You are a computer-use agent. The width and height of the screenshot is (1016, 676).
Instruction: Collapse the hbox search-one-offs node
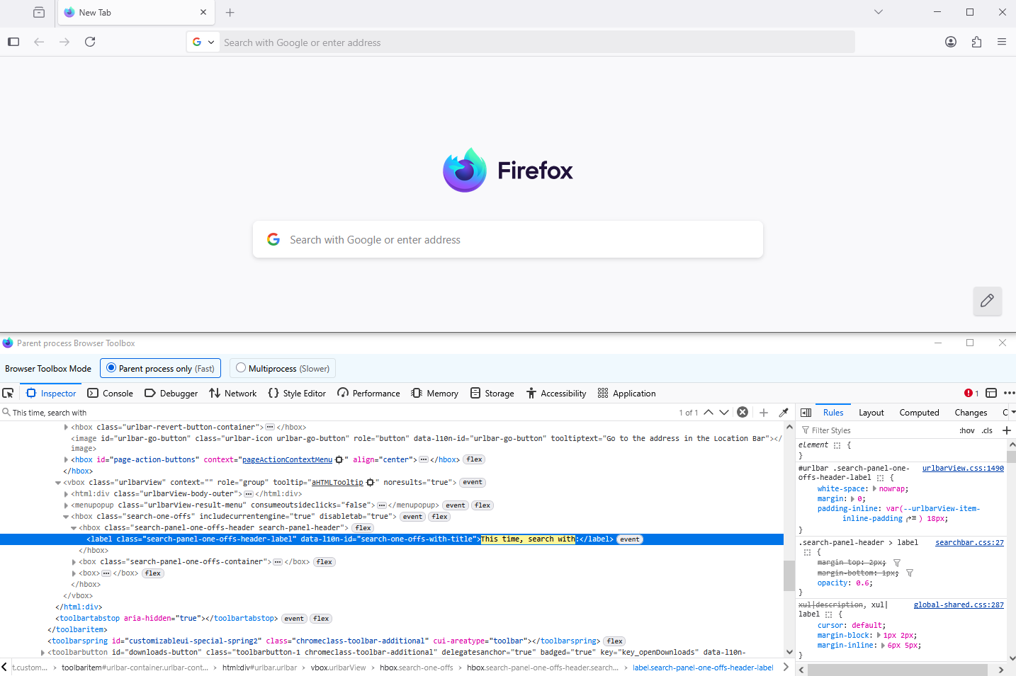point(66,517)
